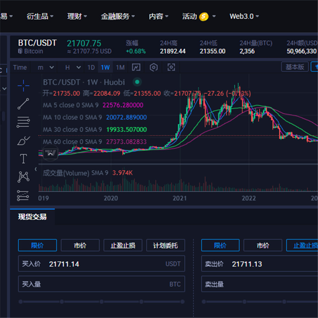Toggle fullscreen chart mode icon

click(x=171, y=67)
